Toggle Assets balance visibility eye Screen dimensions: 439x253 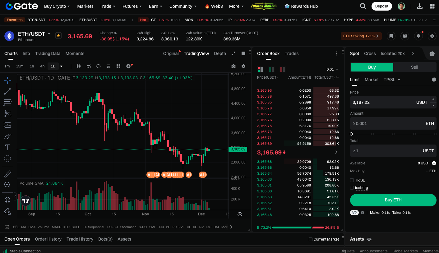pos(369,239)
